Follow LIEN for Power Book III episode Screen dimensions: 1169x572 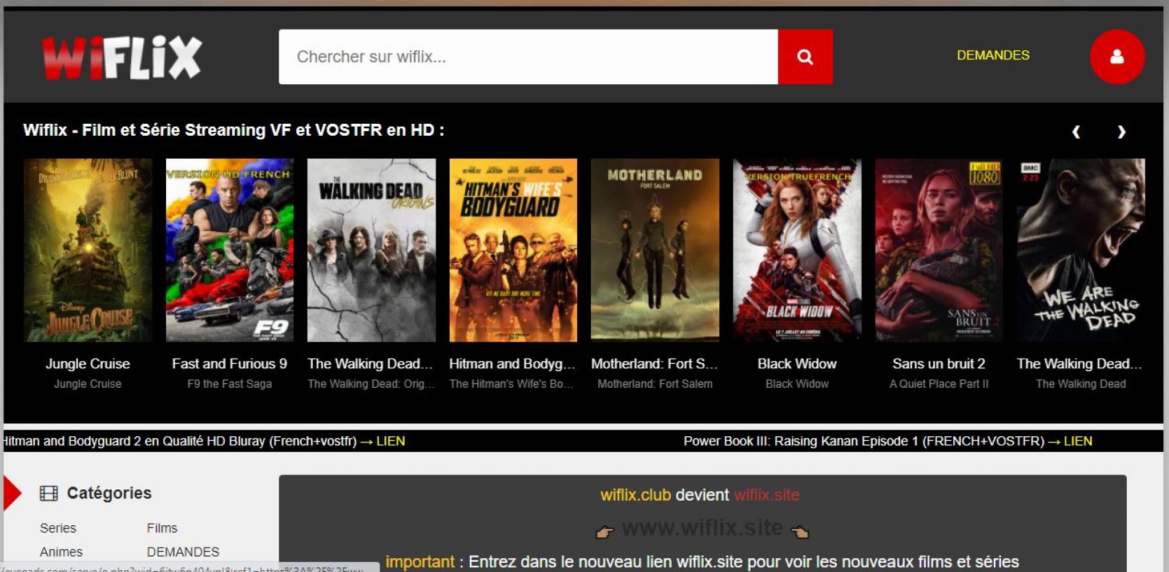coord(1078,441)
